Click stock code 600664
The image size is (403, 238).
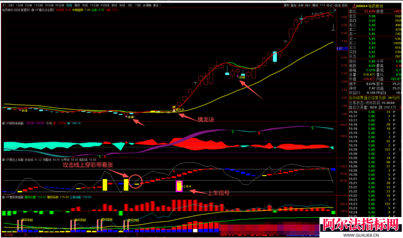pos(362,6)
